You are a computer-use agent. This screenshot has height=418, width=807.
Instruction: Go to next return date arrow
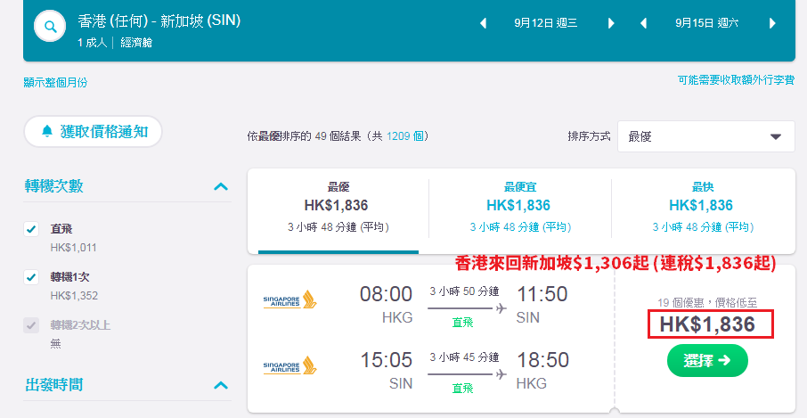[x=772, y=23]
